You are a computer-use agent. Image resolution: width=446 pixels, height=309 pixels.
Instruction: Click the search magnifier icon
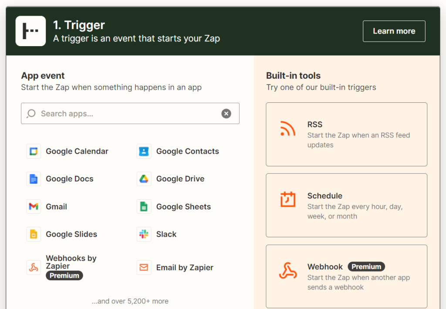pos(31,114)
